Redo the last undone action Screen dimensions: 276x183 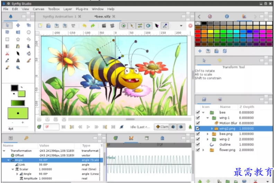coord(93,26)
